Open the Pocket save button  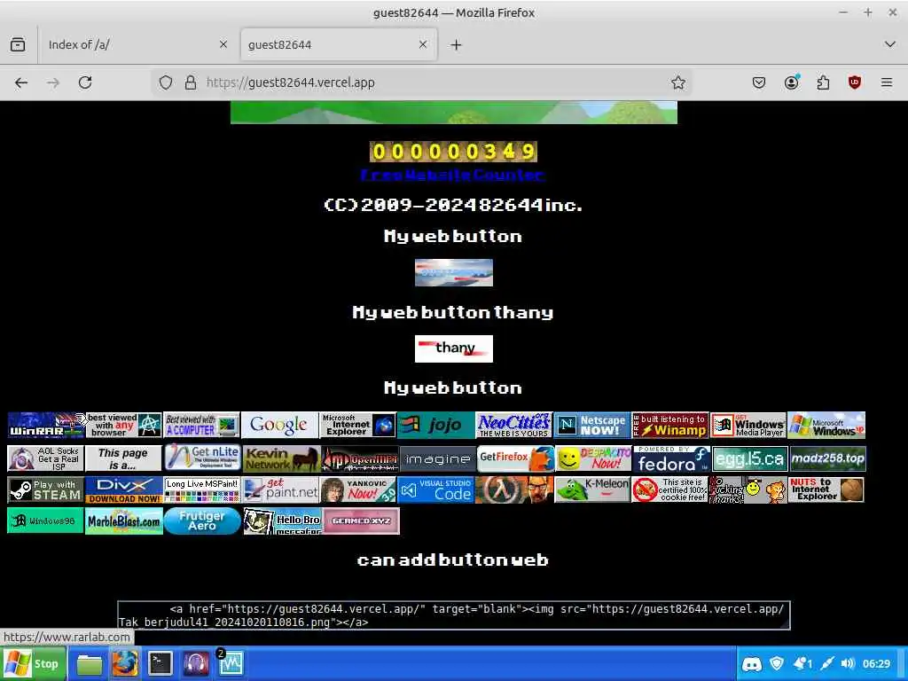click(759, 82)
